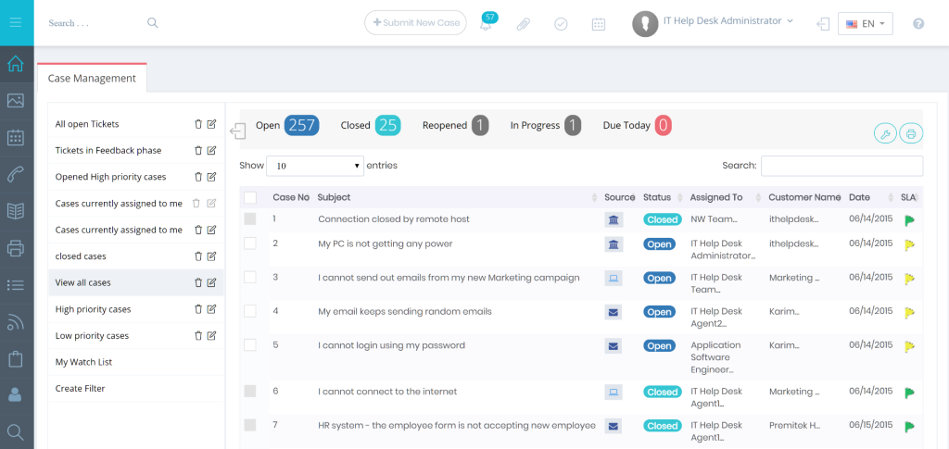Viewport: 949px width, 449px height.
Task: Expand the EN language selector
Action: [x=865, y=24]
